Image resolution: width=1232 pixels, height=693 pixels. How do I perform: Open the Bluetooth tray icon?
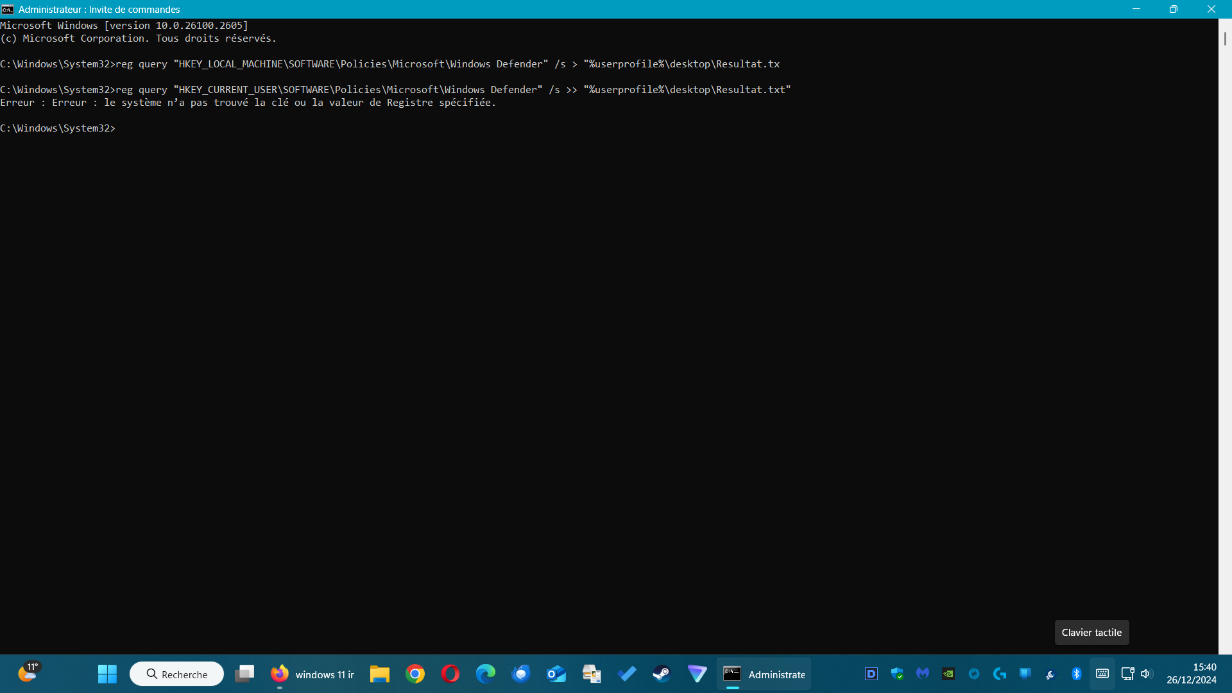click(x=1077, y=674)
